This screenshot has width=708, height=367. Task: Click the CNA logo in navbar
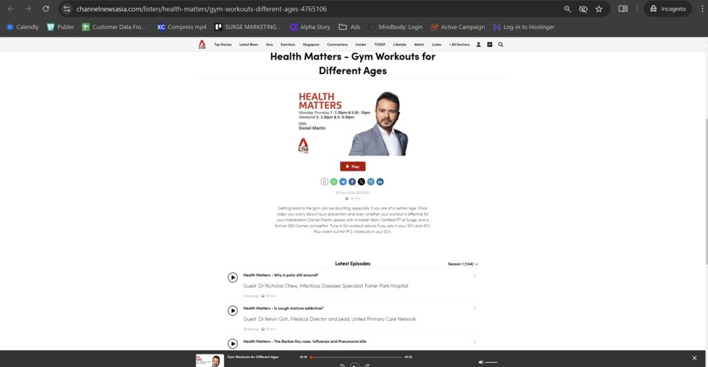[202, 44]
